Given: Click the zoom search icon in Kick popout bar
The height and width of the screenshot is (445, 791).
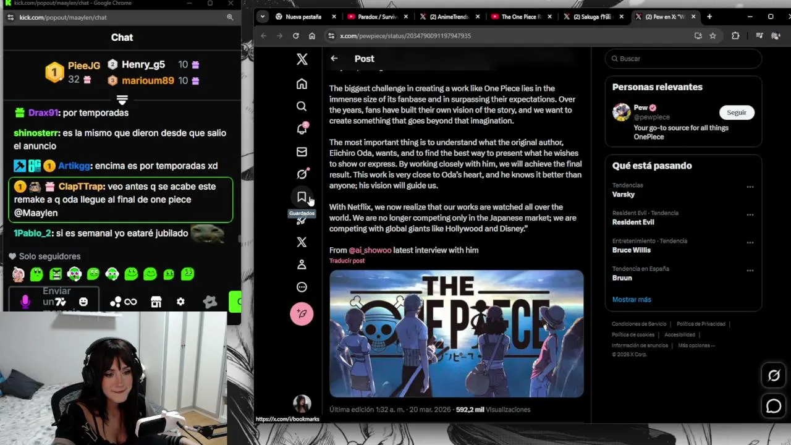Looking at the screenshot, I should (x=230, y=17).
